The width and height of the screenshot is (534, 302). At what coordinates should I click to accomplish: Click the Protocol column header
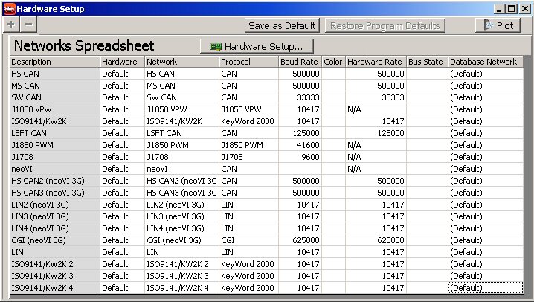[x=248, y=62]
